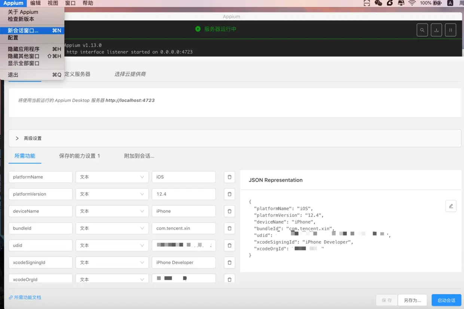
Task: Open the 帮助 menu in menu bar
Action: pos(88,3)
